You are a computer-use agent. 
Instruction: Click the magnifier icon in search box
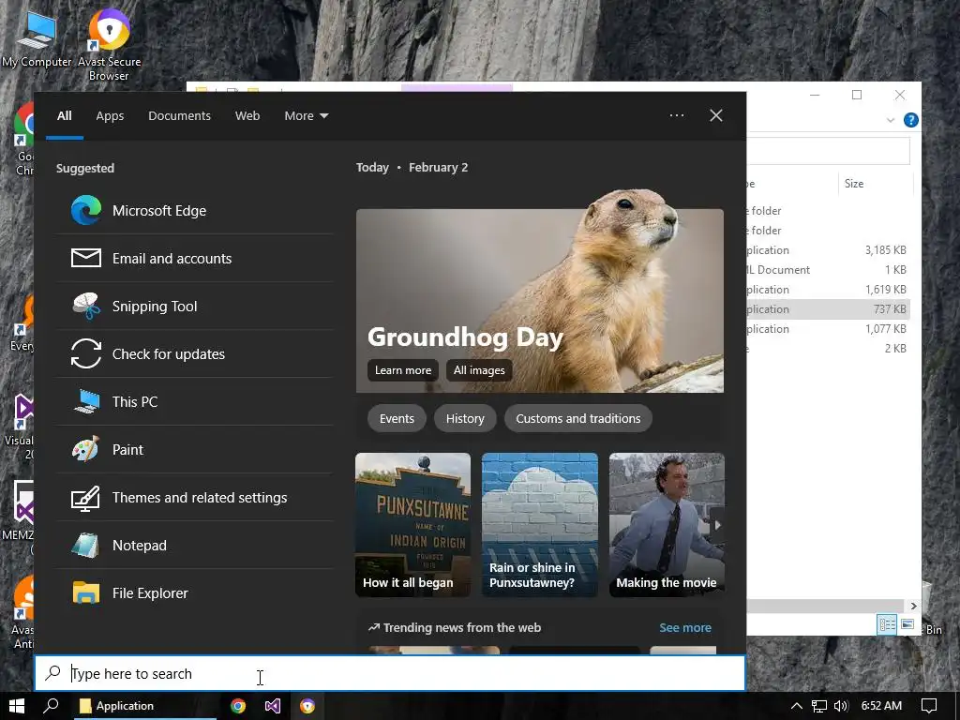[x=52, y=673]
